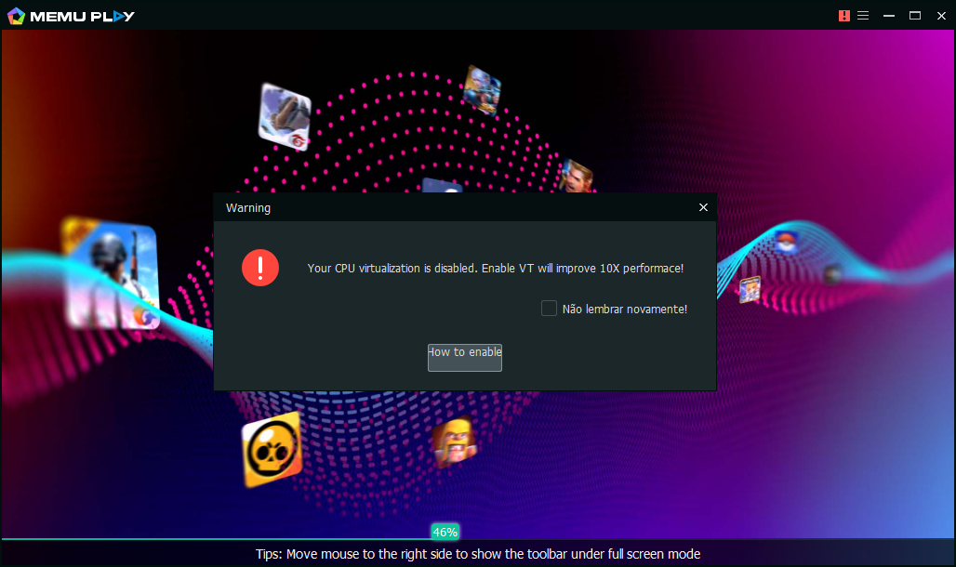Click the small yellow game icon on the right wave
The width and height of the screenshot is (956, 567).
coord(750,289)
